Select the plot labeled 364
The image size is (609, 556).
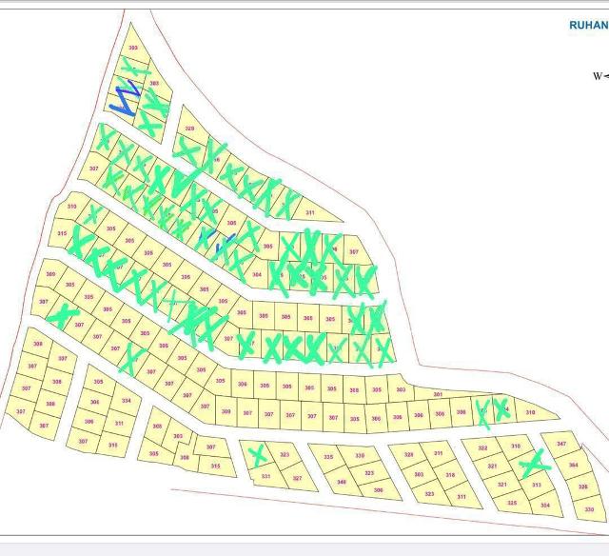click(573, 465)
